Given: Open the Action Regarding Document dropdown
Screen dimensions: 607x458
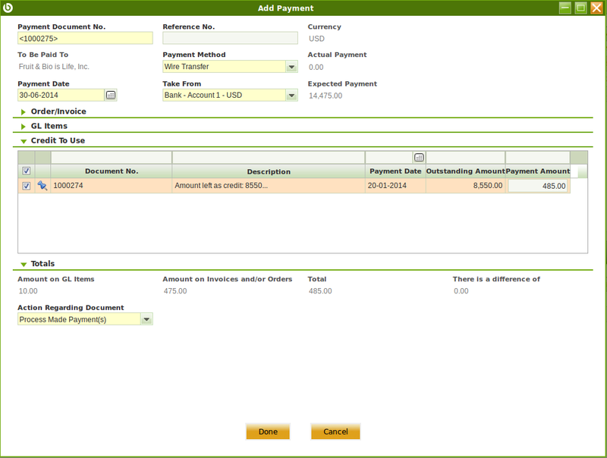Looking at the screenshot, I should tap(146, 318).
